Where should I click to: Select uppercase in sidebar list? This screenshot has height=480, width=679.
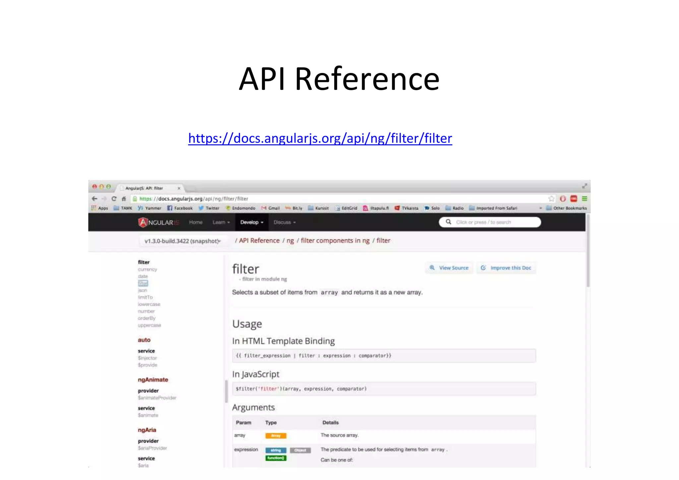tap(150, 325)
